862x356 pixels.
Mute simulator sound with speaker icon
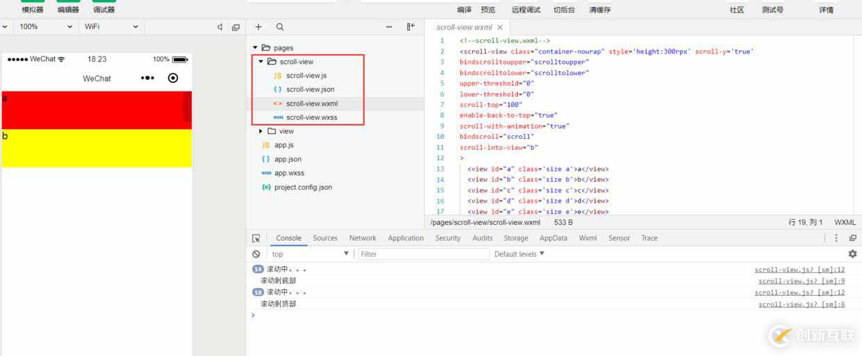click(220, 27)
